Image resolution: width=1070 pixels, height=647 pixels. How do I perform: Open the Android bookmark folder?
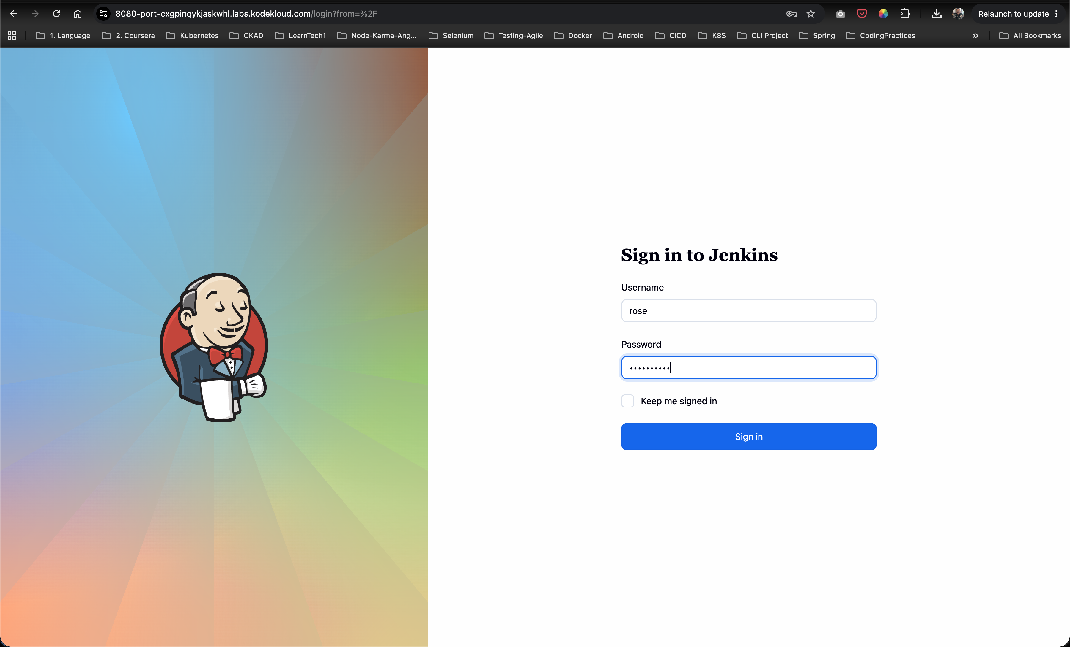pyautogui.click(x=624, y=36)
